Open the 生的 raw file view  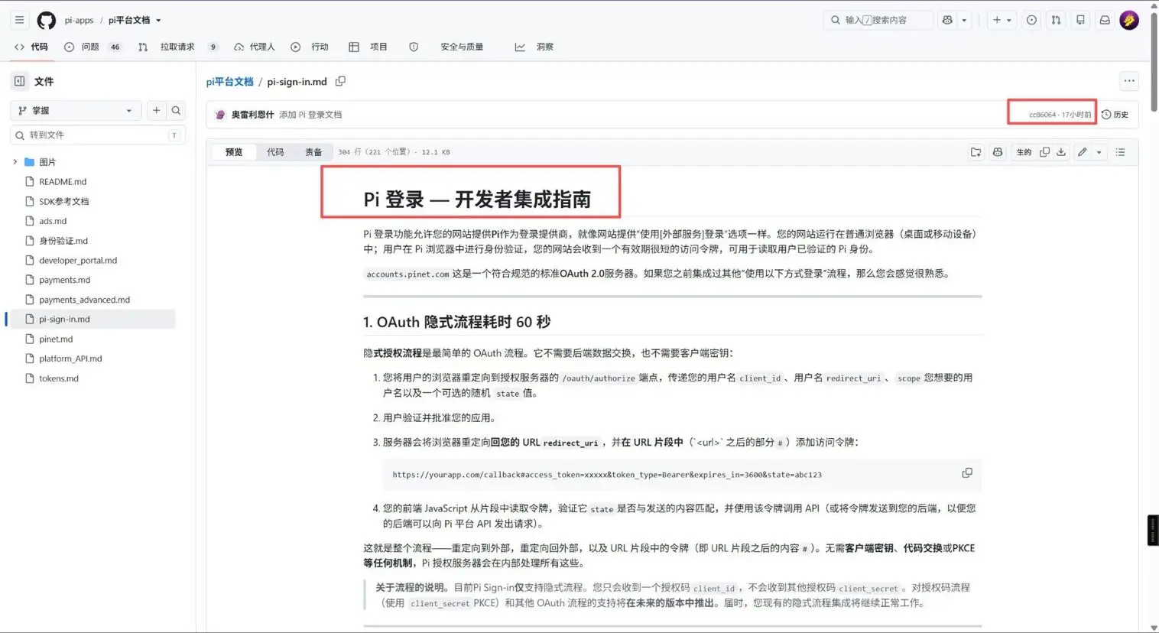(1024, 152)
